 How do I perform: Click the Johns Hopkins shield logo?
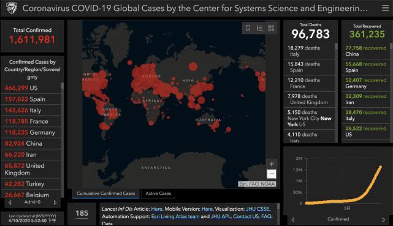pos(11,8)
